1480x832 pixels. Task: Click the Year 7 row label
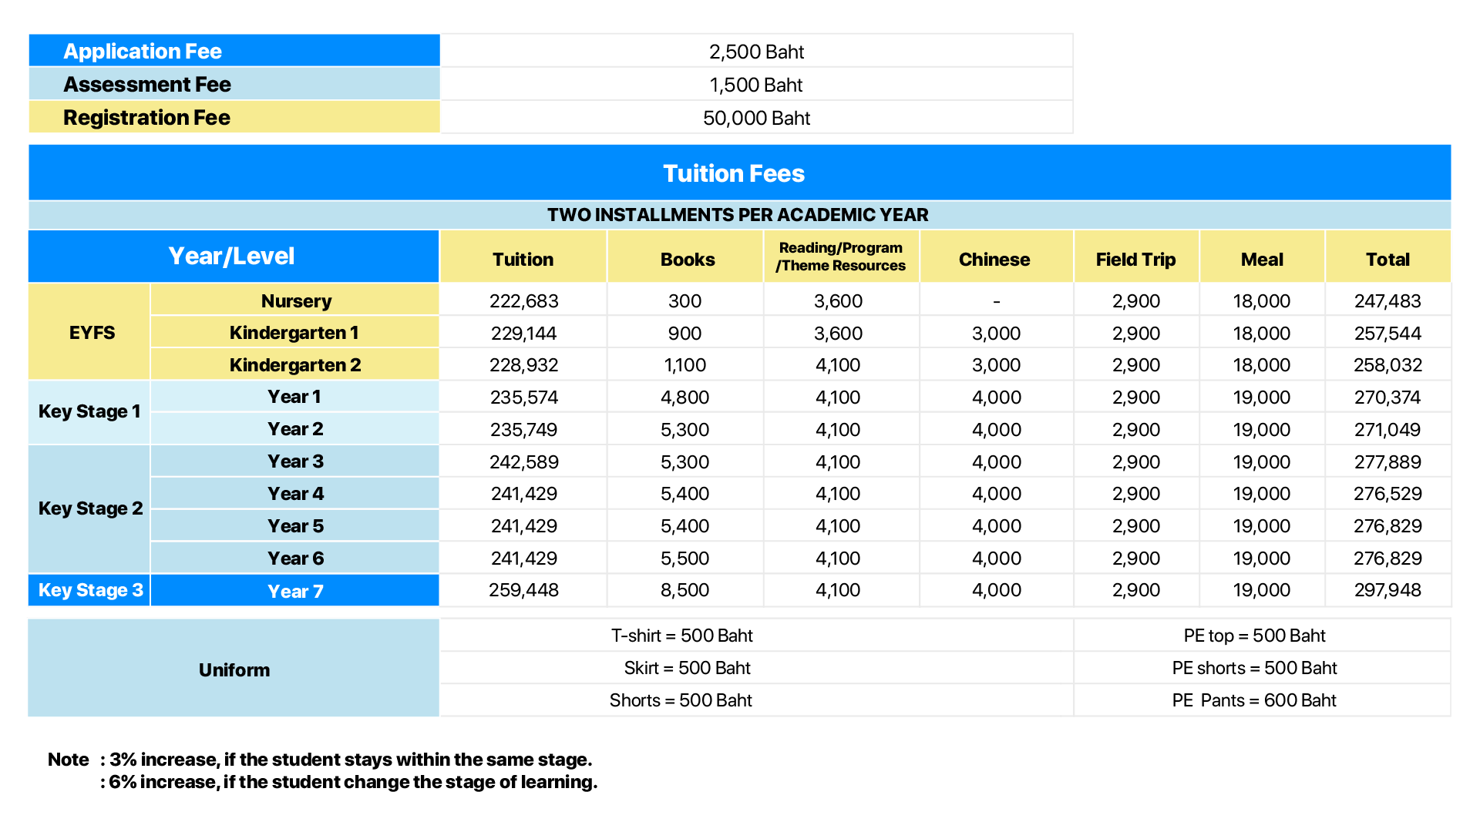click(x=295, y=592)
